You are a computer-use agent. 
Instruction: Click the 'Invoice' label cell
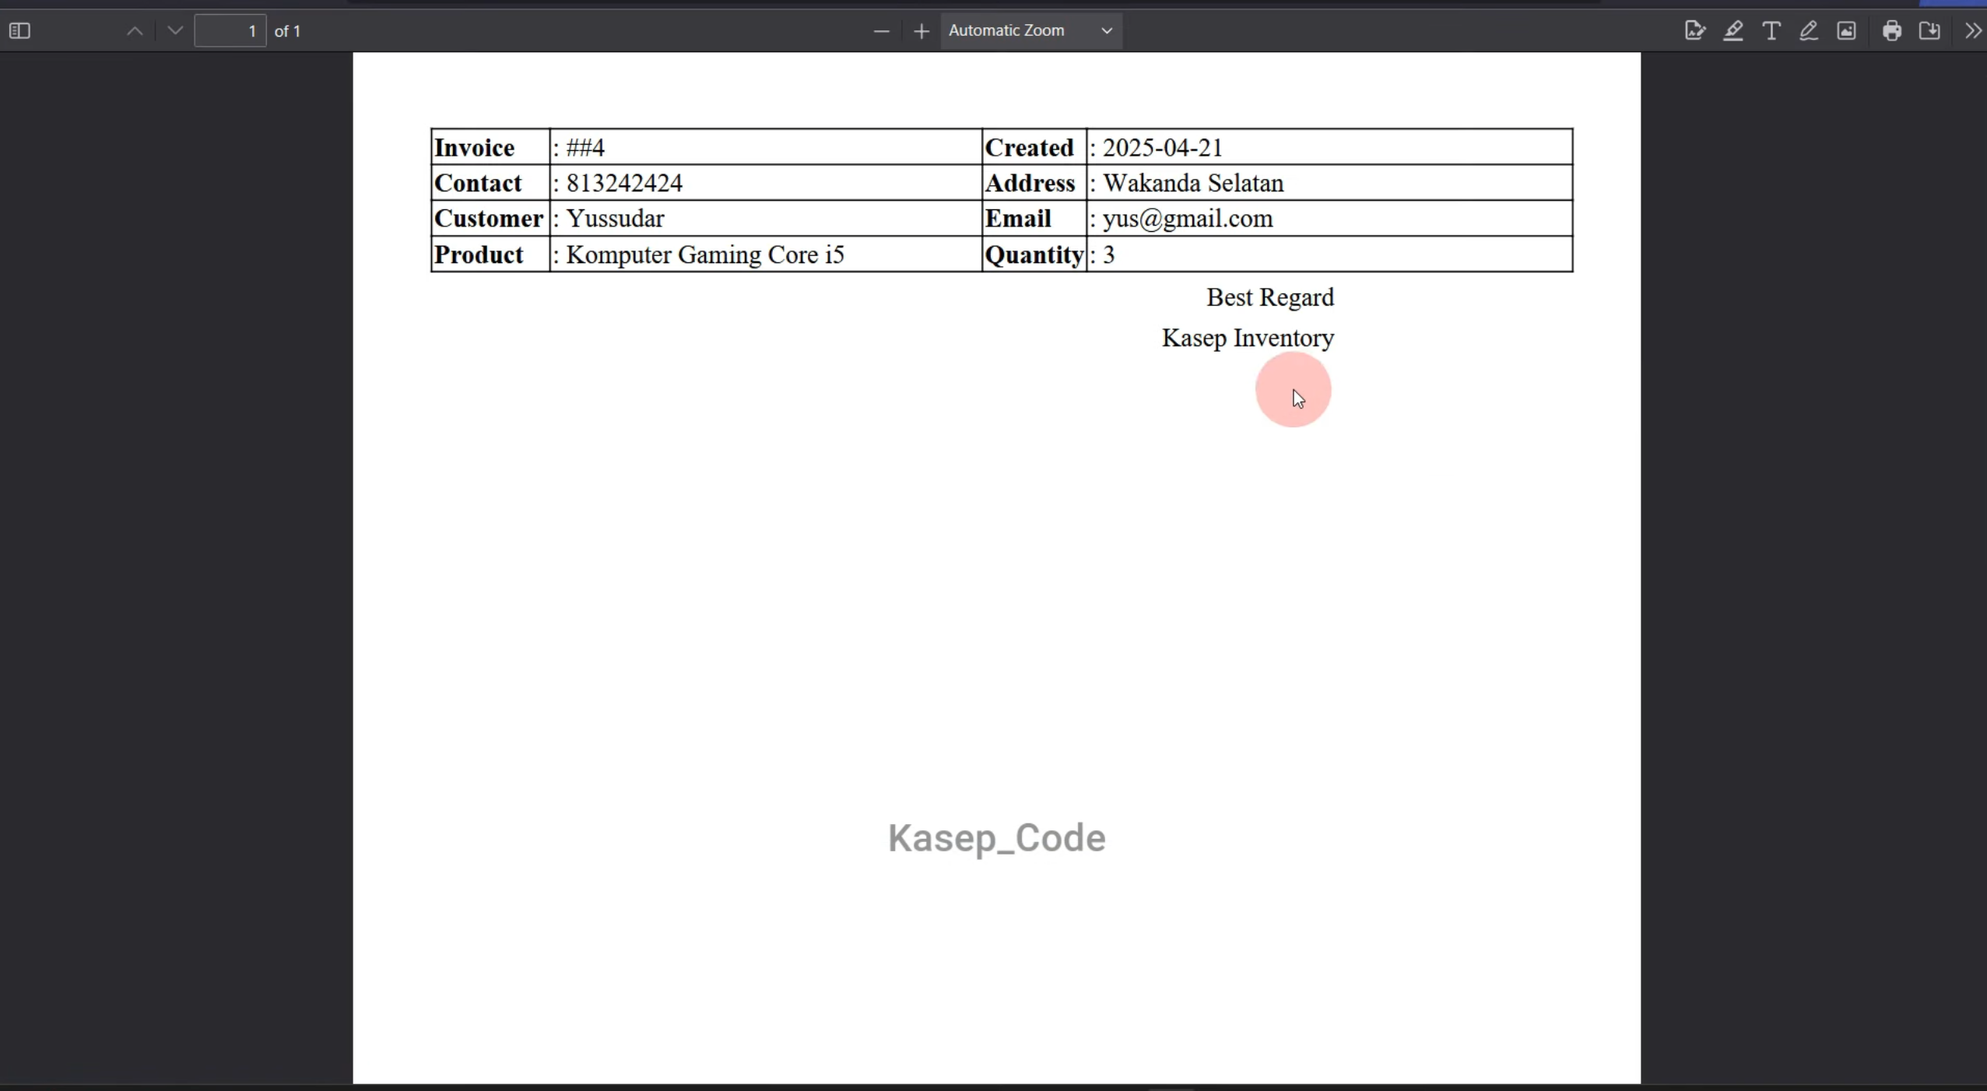coord(490,147)
